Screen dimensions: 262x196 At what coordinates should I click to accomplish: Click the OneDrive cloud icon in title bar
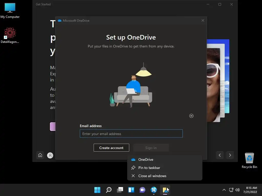coord(59,20)
